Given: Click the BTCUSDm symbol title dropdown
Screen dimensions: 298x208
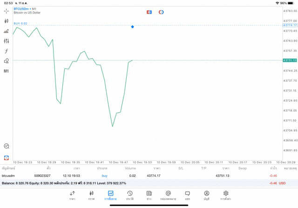Looking at the screenshot, I should [x=26, y=8].
